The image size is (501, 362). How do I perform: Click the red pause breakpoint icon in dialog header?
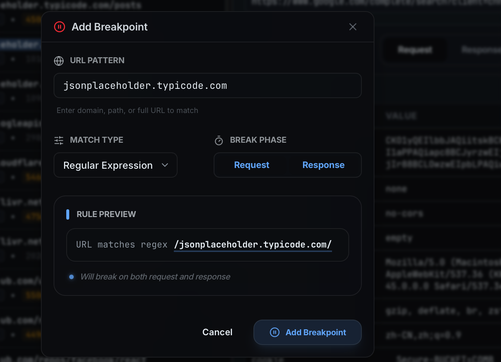(x=60, y=27)
